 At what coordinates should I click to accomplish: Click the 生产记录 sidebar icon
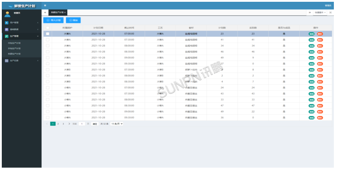tap(7, 61)
